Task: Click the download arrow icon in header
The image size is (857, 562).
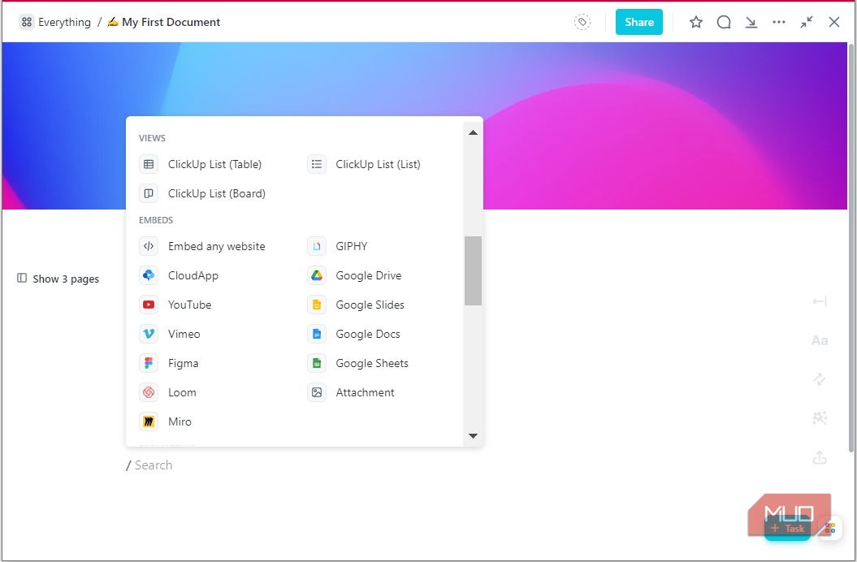Action: 751,23
